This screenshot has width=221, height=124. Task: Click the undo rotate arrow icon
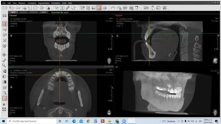(4, 30)
